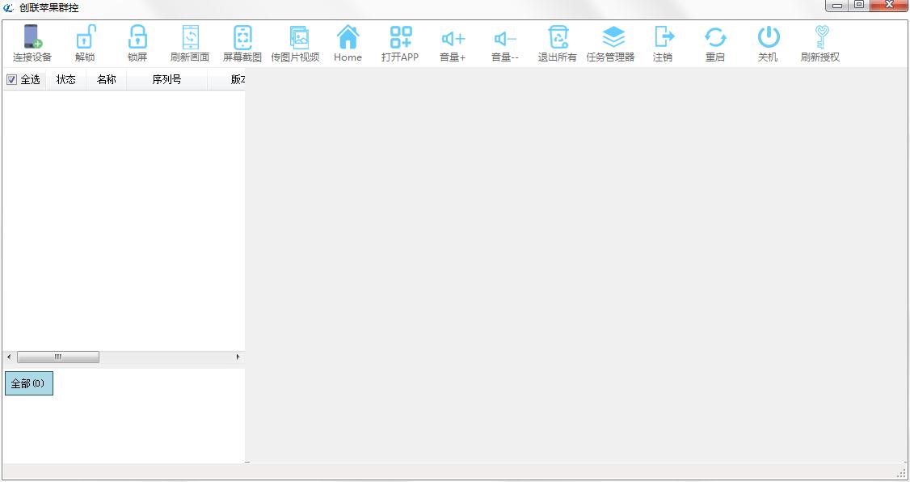Image resolution: width=910 pixels, height=482 pixels.
Task: Increase volume with 音量+ icon
Action: (453, 44)
